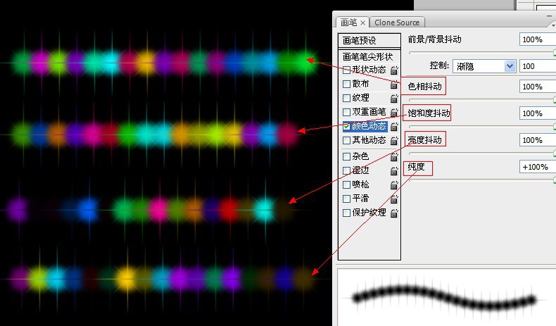Viewport: 556px width, 326px height.
Task: Enable 形状动态 checkbox
Action: [x=346, y=70]
